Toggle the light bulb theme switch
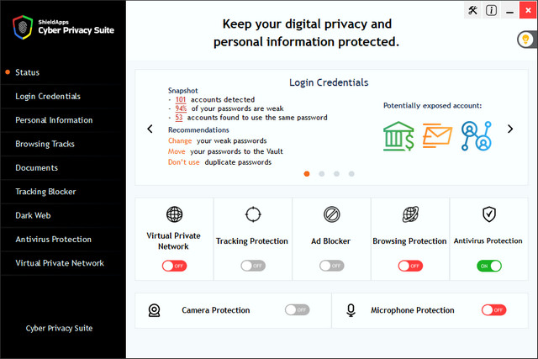 click(527, 40)
